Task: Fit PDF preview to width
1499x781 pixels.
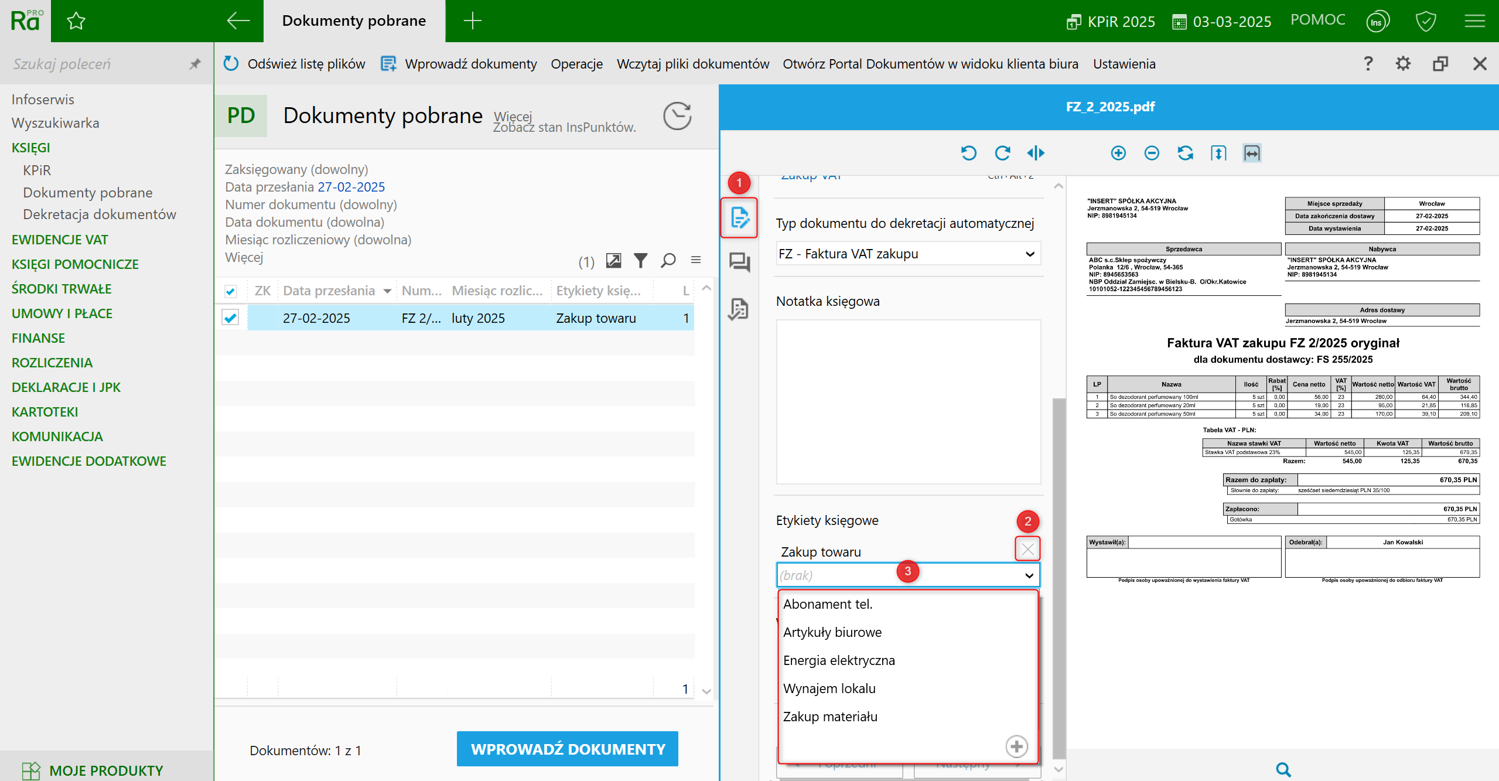Action: point(1251,153)
